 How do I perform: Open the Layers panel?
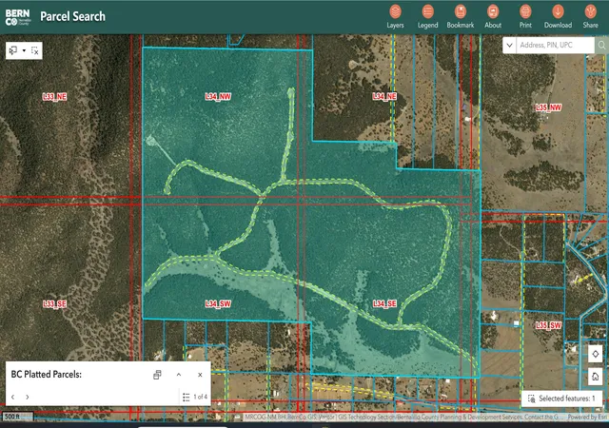click(395, 16)
